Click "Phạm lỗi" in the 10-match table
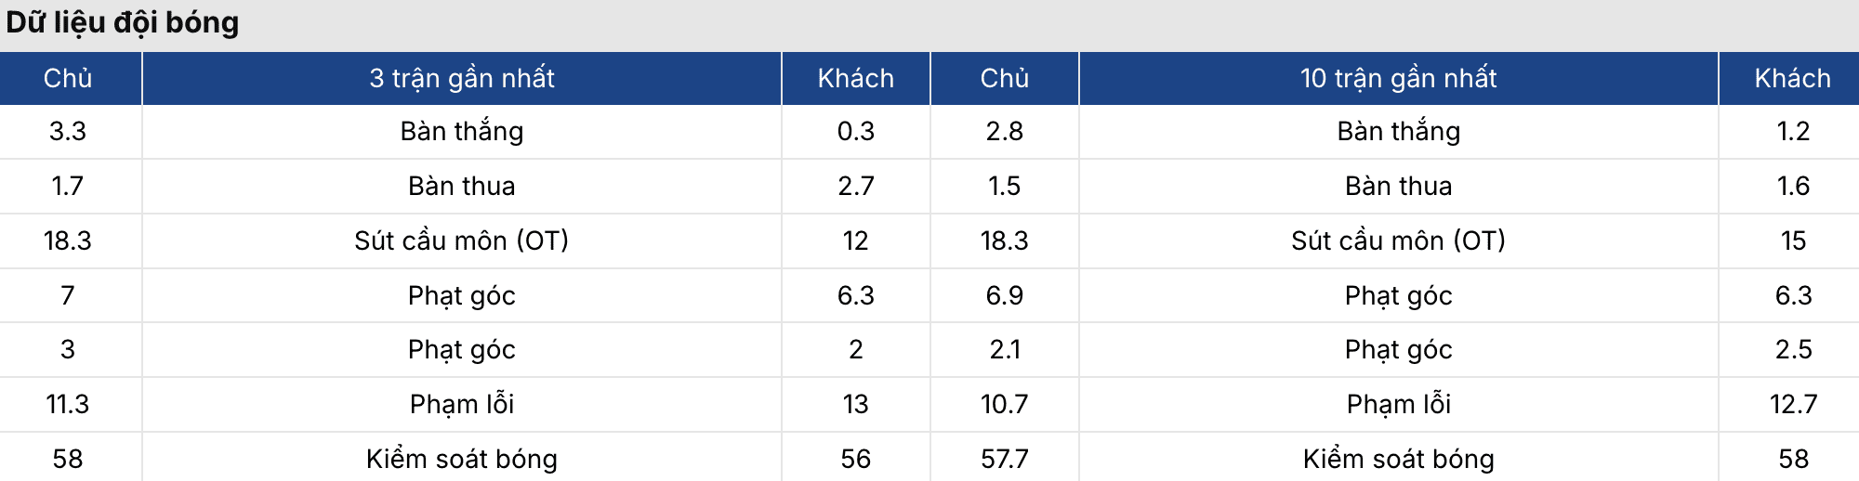The height and width of the screenshot is (481, 1859). [x=1398, y=404]
